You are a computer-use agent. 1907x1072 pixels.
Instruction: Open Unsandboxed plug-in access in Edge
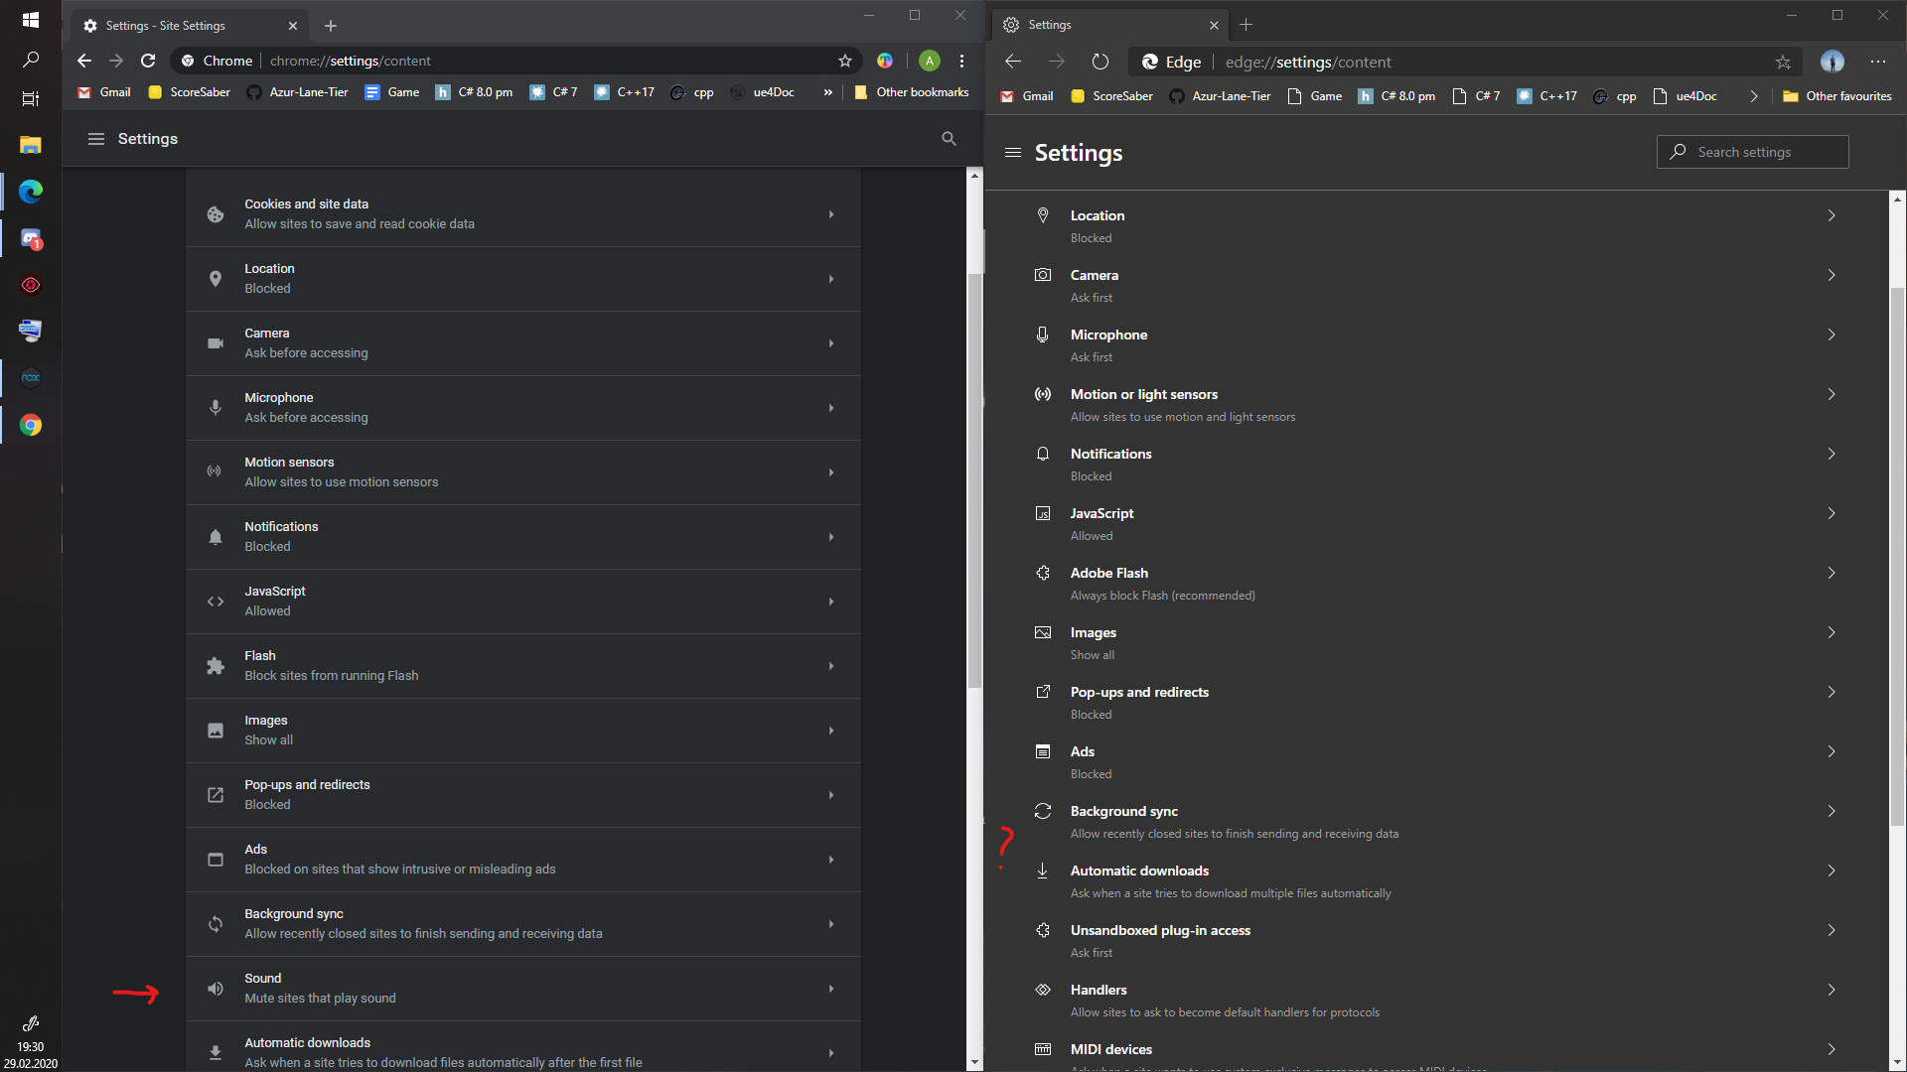pyautogui.click(x=1436, y=941)
